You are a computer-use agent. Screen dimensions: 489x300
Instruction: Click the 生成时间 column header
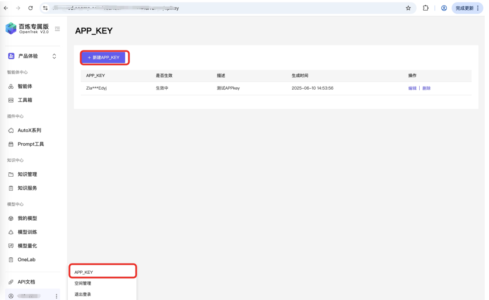pos(300,76)
